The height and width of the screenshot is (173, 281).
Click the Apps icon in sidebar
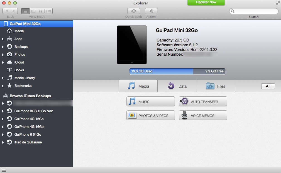point(9,39)
